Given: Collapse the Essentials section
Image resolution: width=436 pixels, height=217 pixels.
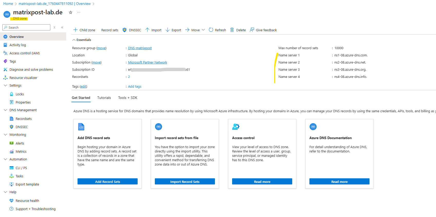Looking at the screenshot, I should click(x=74, y=40).
